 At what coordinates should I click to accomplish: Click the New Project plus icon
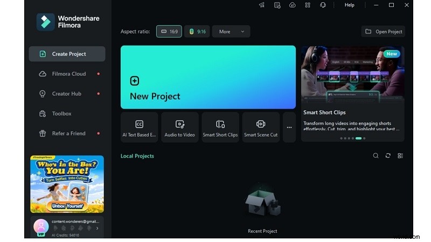coord(134,81)
